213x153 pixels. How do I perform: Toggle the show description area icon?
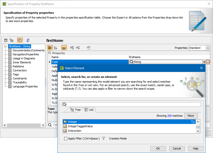[x=64, y=48]
